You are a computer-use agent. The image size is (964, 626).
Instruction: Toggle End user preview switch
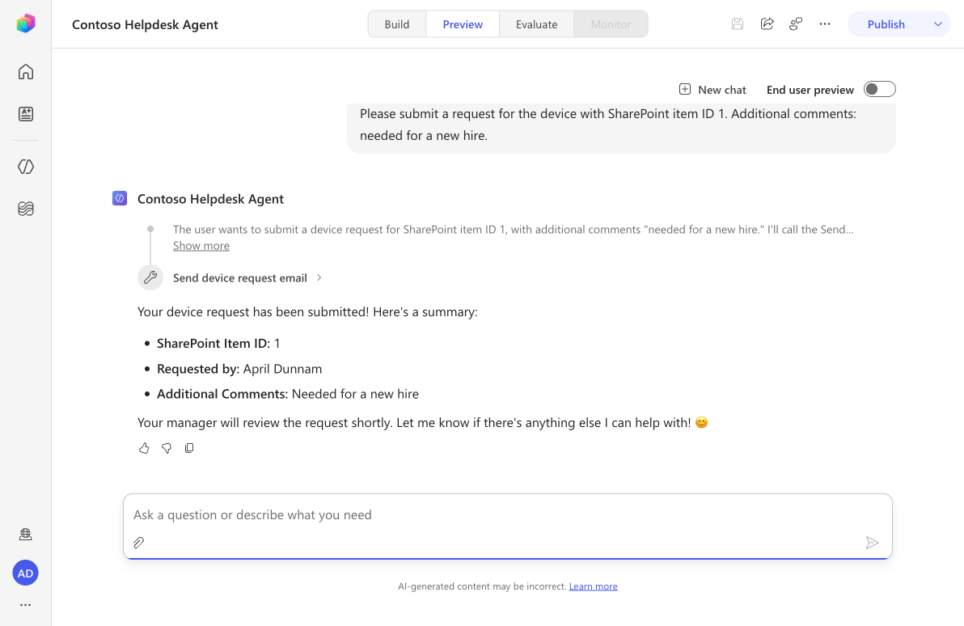point(880,89)
